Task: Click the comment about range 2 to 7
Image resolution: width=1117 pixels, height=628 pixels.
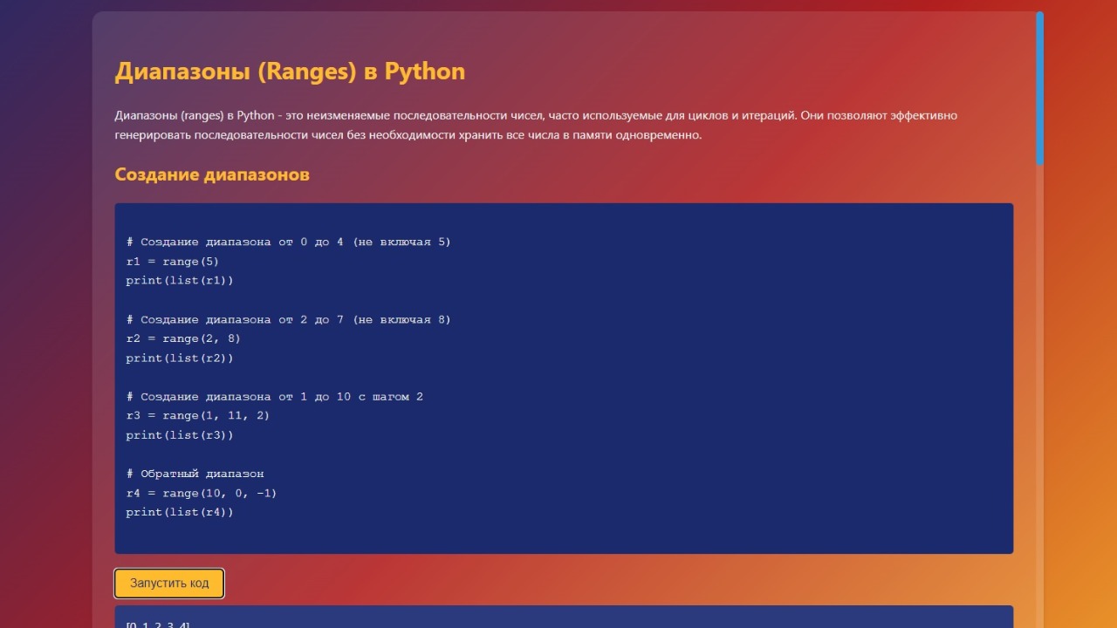Action: [x=289, y=319]
